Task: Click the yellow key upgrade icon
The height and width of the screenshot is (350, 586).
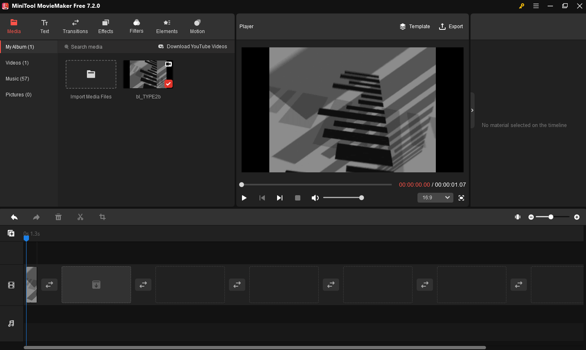Action: pos(522,6)
